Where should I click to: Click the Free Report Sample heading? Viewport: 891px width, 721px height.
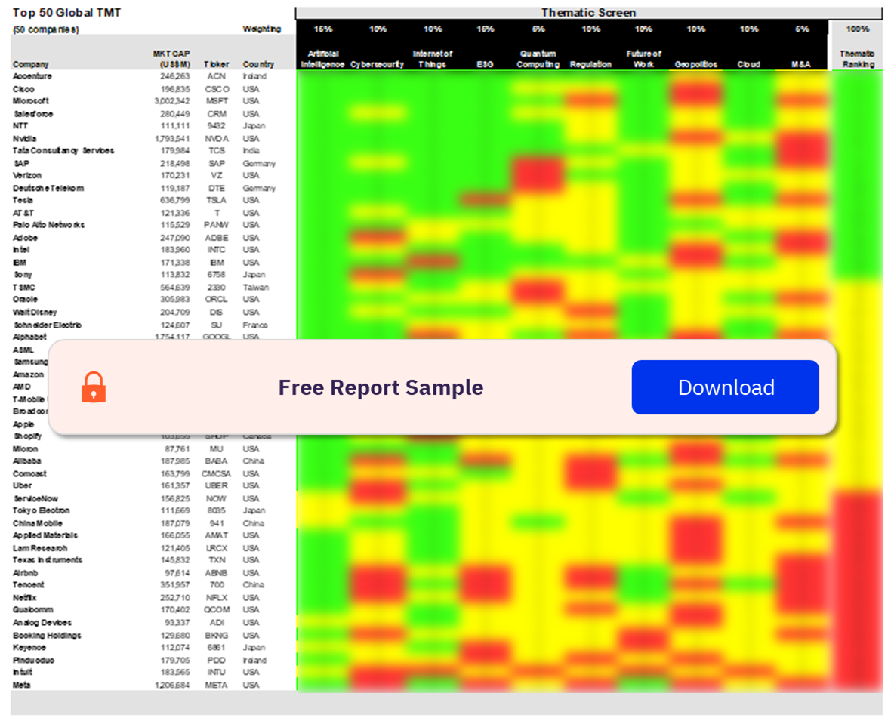[381, 387]
